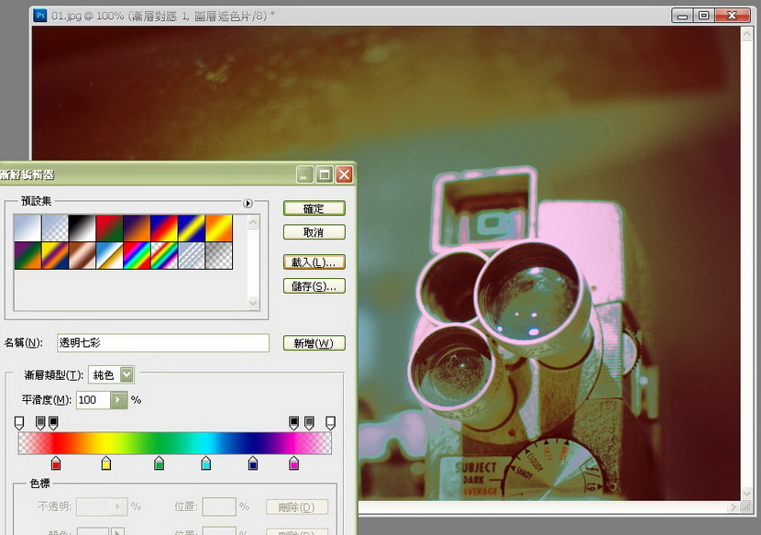Click the 新增 (New) gradient button
Viewport: 761px width, 535px height.
314,343
